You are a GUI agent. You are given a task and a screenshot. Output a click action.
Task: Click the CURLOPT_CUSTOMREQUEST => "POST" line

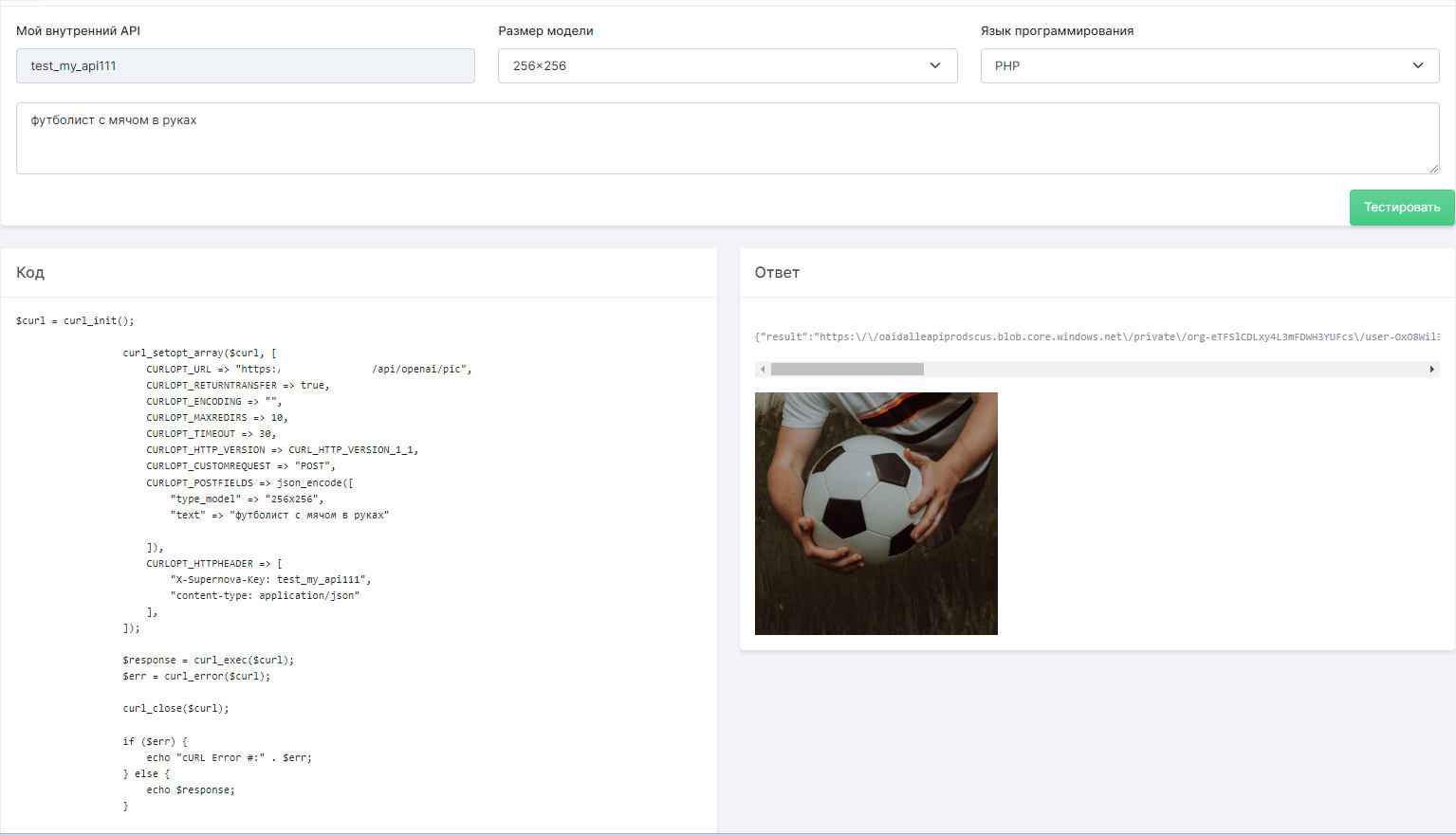[241, 466]
